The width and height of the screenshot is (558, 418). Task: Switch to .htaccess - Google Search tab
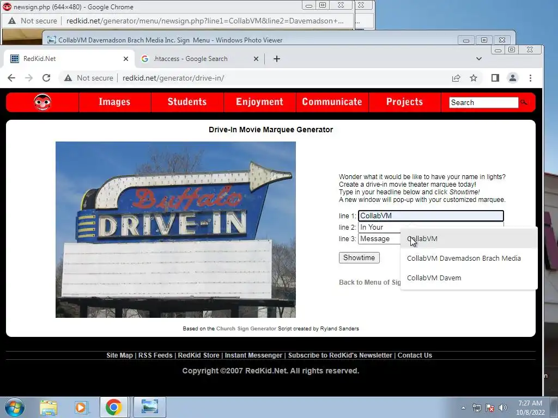click(x=199, y=59)
